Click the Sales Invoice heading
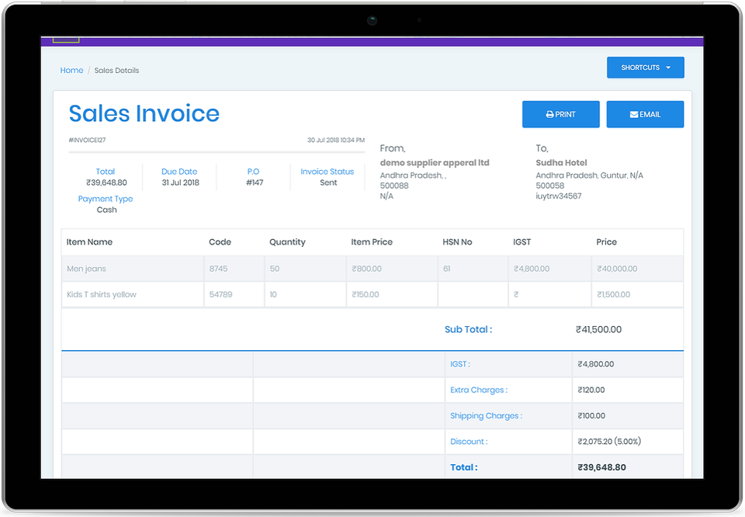 [x=144, y=113]
